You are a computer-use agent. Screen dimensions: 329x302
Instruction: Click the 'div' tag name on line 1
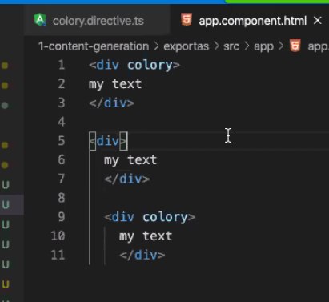click(x=108, y=65)
